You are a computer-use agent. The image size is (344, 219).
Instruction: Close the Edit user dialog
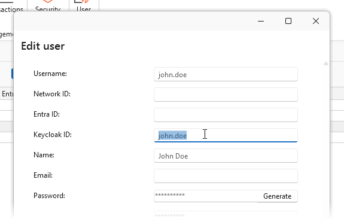(316, 21)
